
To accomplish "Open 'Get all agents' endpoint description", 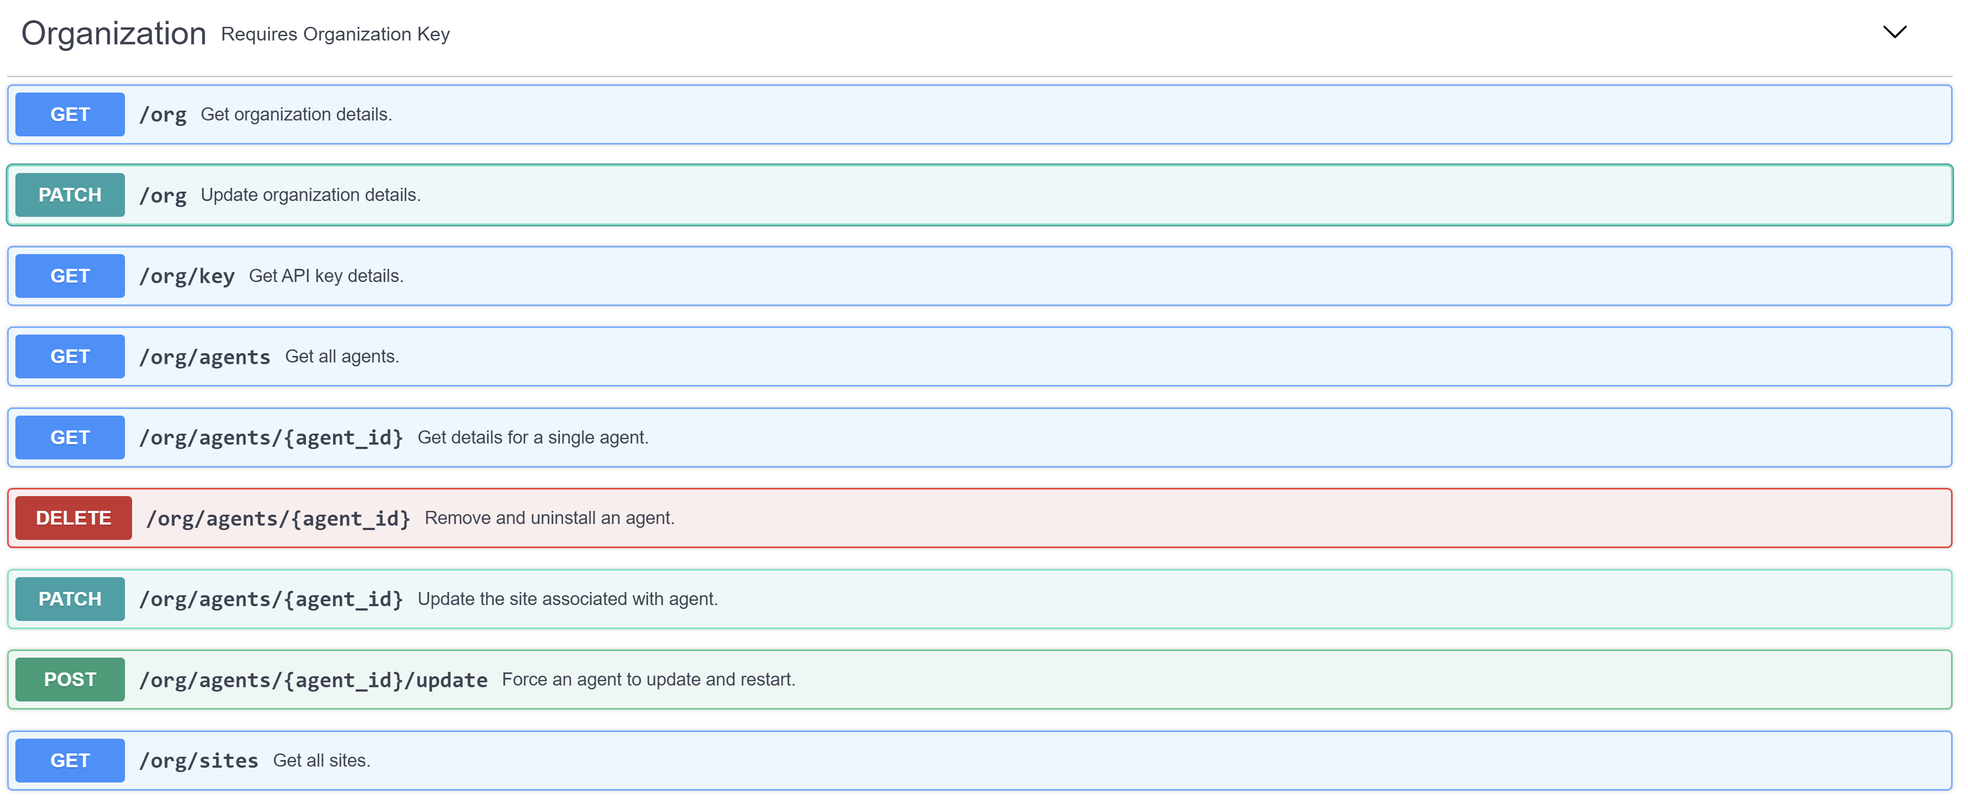I will (343, 356).
